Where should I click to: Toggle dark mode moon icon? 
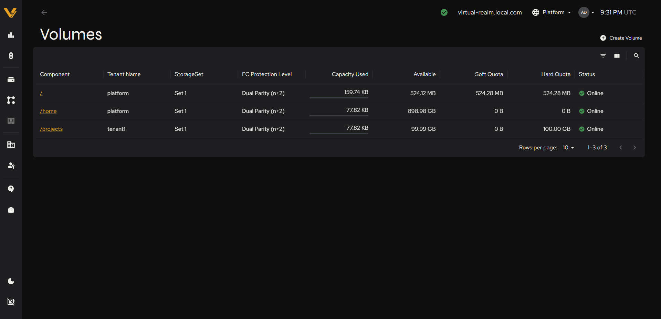click(x=11, y=281)
